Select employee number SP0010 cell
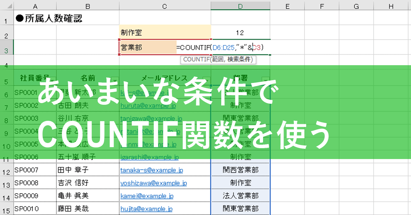Screen dimensions: 411x215 tap(35, 208)
